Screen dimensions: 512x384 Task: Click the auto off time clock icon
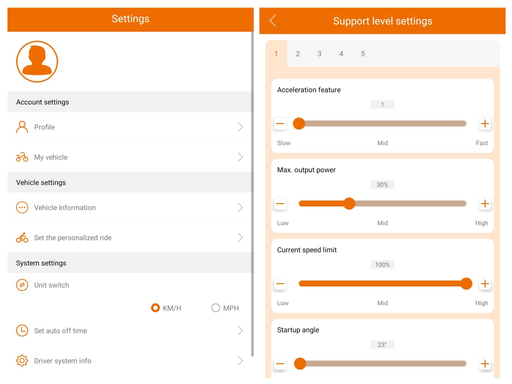(22, 330)
